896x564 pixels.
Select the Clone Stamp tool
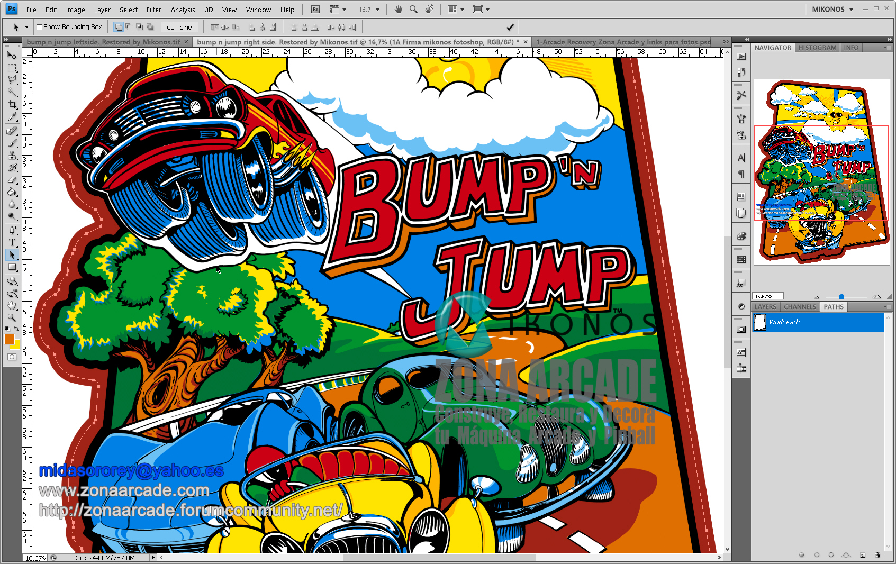[12, 156]
